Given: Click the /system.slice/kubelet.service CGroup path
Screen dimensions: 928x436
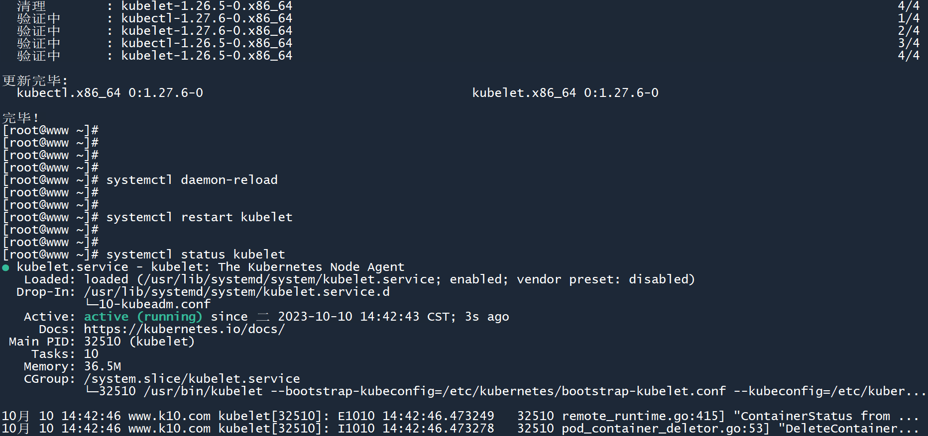Looking at the screenshot, I should 192,379.
